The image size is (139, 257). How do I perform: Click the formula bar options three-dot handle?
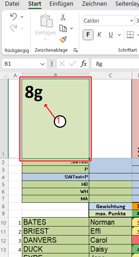[x=52, y=64]
